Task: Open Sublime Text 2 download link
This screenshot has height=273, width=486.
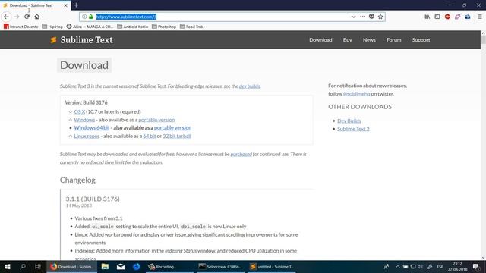Action: click(353, 129)
